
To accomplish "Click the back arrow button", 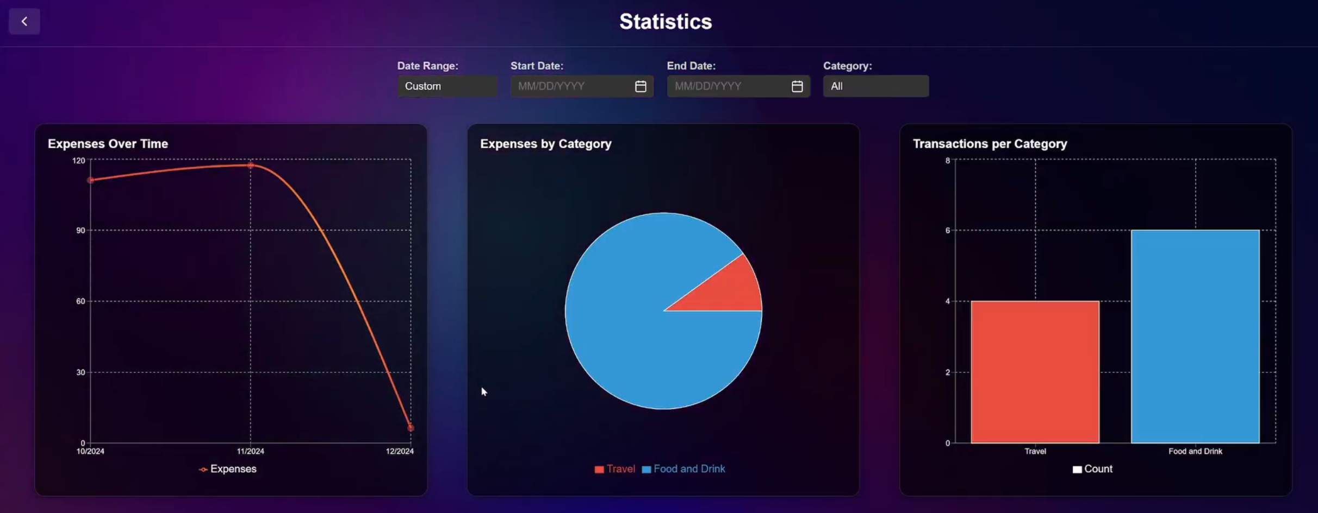I will pyautogui.click(x=24, y=22).
